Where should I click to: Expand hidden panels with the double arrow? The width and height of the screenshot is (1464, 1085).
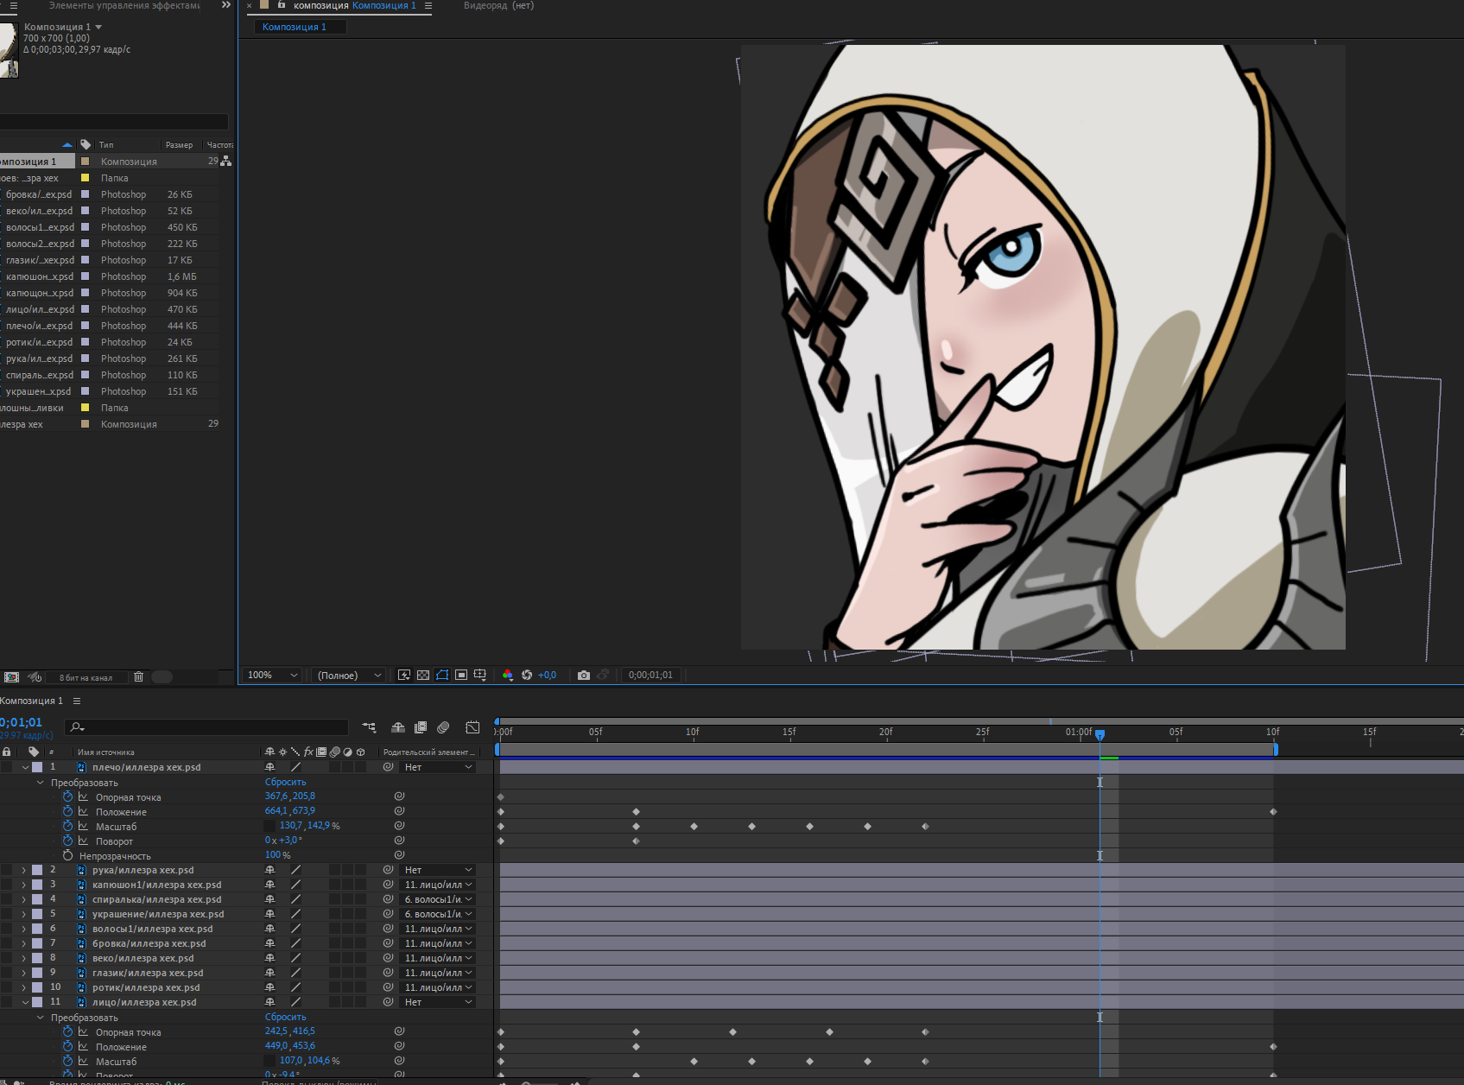226,5
